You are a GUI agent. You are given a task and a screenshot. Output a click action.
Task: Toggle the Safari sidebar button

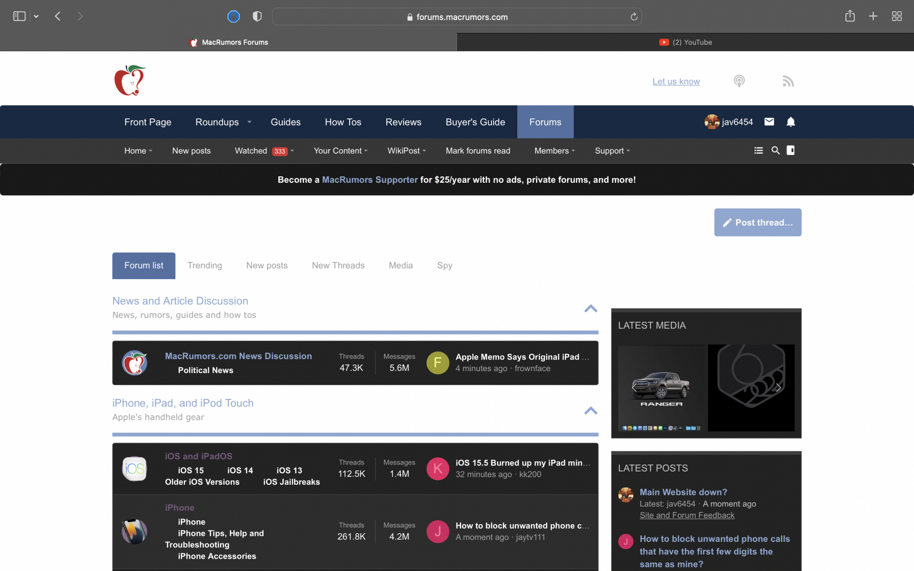click(x=19, y=16)
